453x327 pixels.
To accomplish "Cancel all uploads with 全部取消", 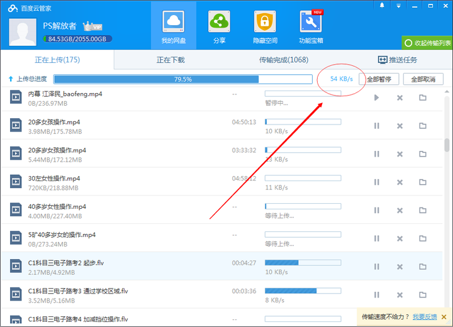I will click(423, 79).
